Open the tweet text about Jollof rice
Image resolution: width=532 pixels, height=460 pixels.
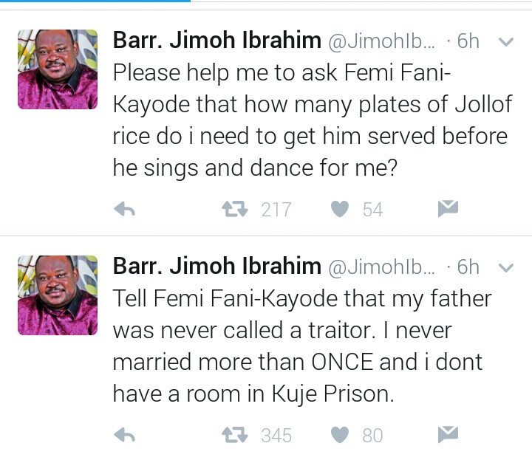(x=310, y=121)
